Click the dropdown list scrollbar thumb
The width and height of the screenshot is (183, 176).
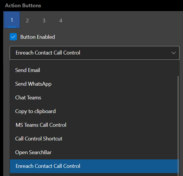(x=177, y=122)
